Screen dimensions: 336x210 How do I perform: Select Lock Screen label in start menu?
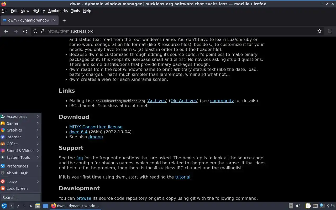[17, 188]
